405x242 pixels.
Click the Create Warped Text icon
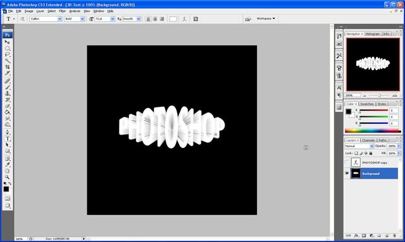pos(184,19)
